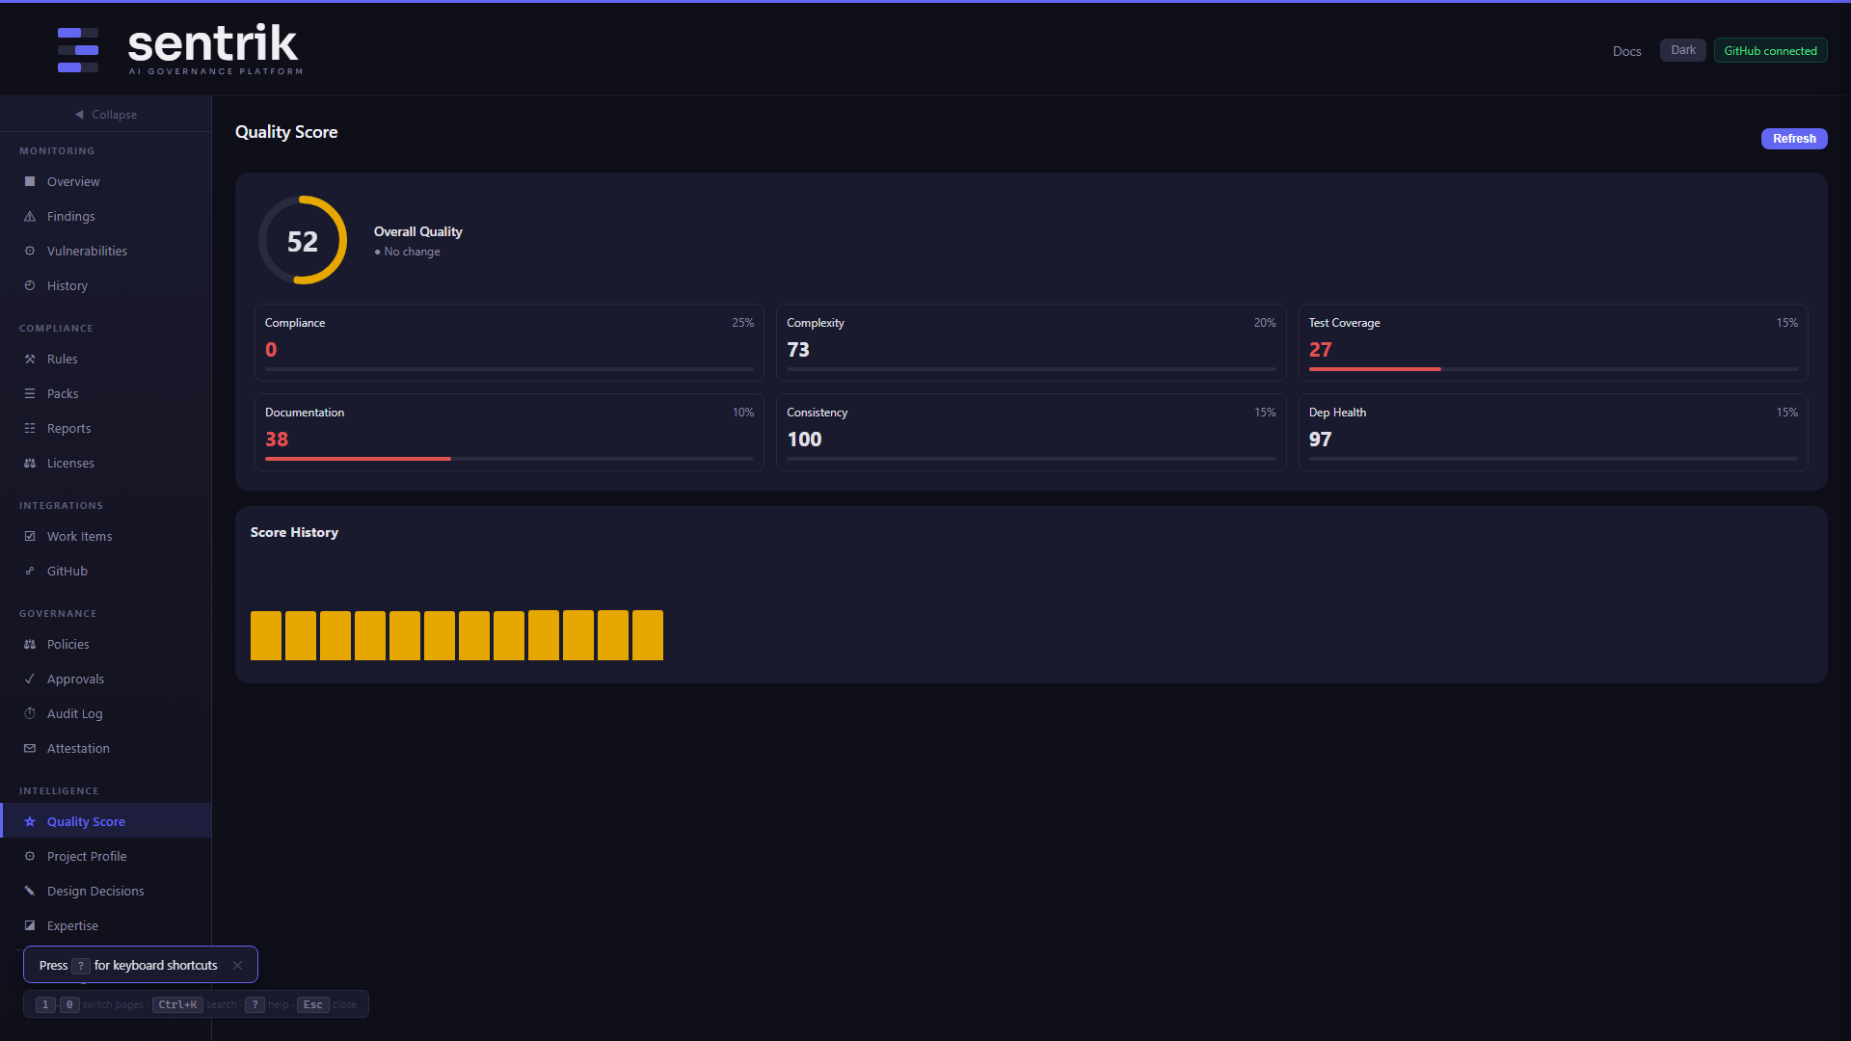Open the Audit Log panel
Image resolution: width=1851 pixels, height=1041 pixels.
tap(74, 713)
